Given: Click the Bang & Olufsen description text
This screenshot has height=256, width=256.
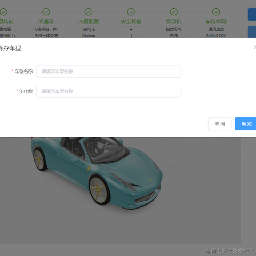Looking at the screenshot, I should (89, 33).
